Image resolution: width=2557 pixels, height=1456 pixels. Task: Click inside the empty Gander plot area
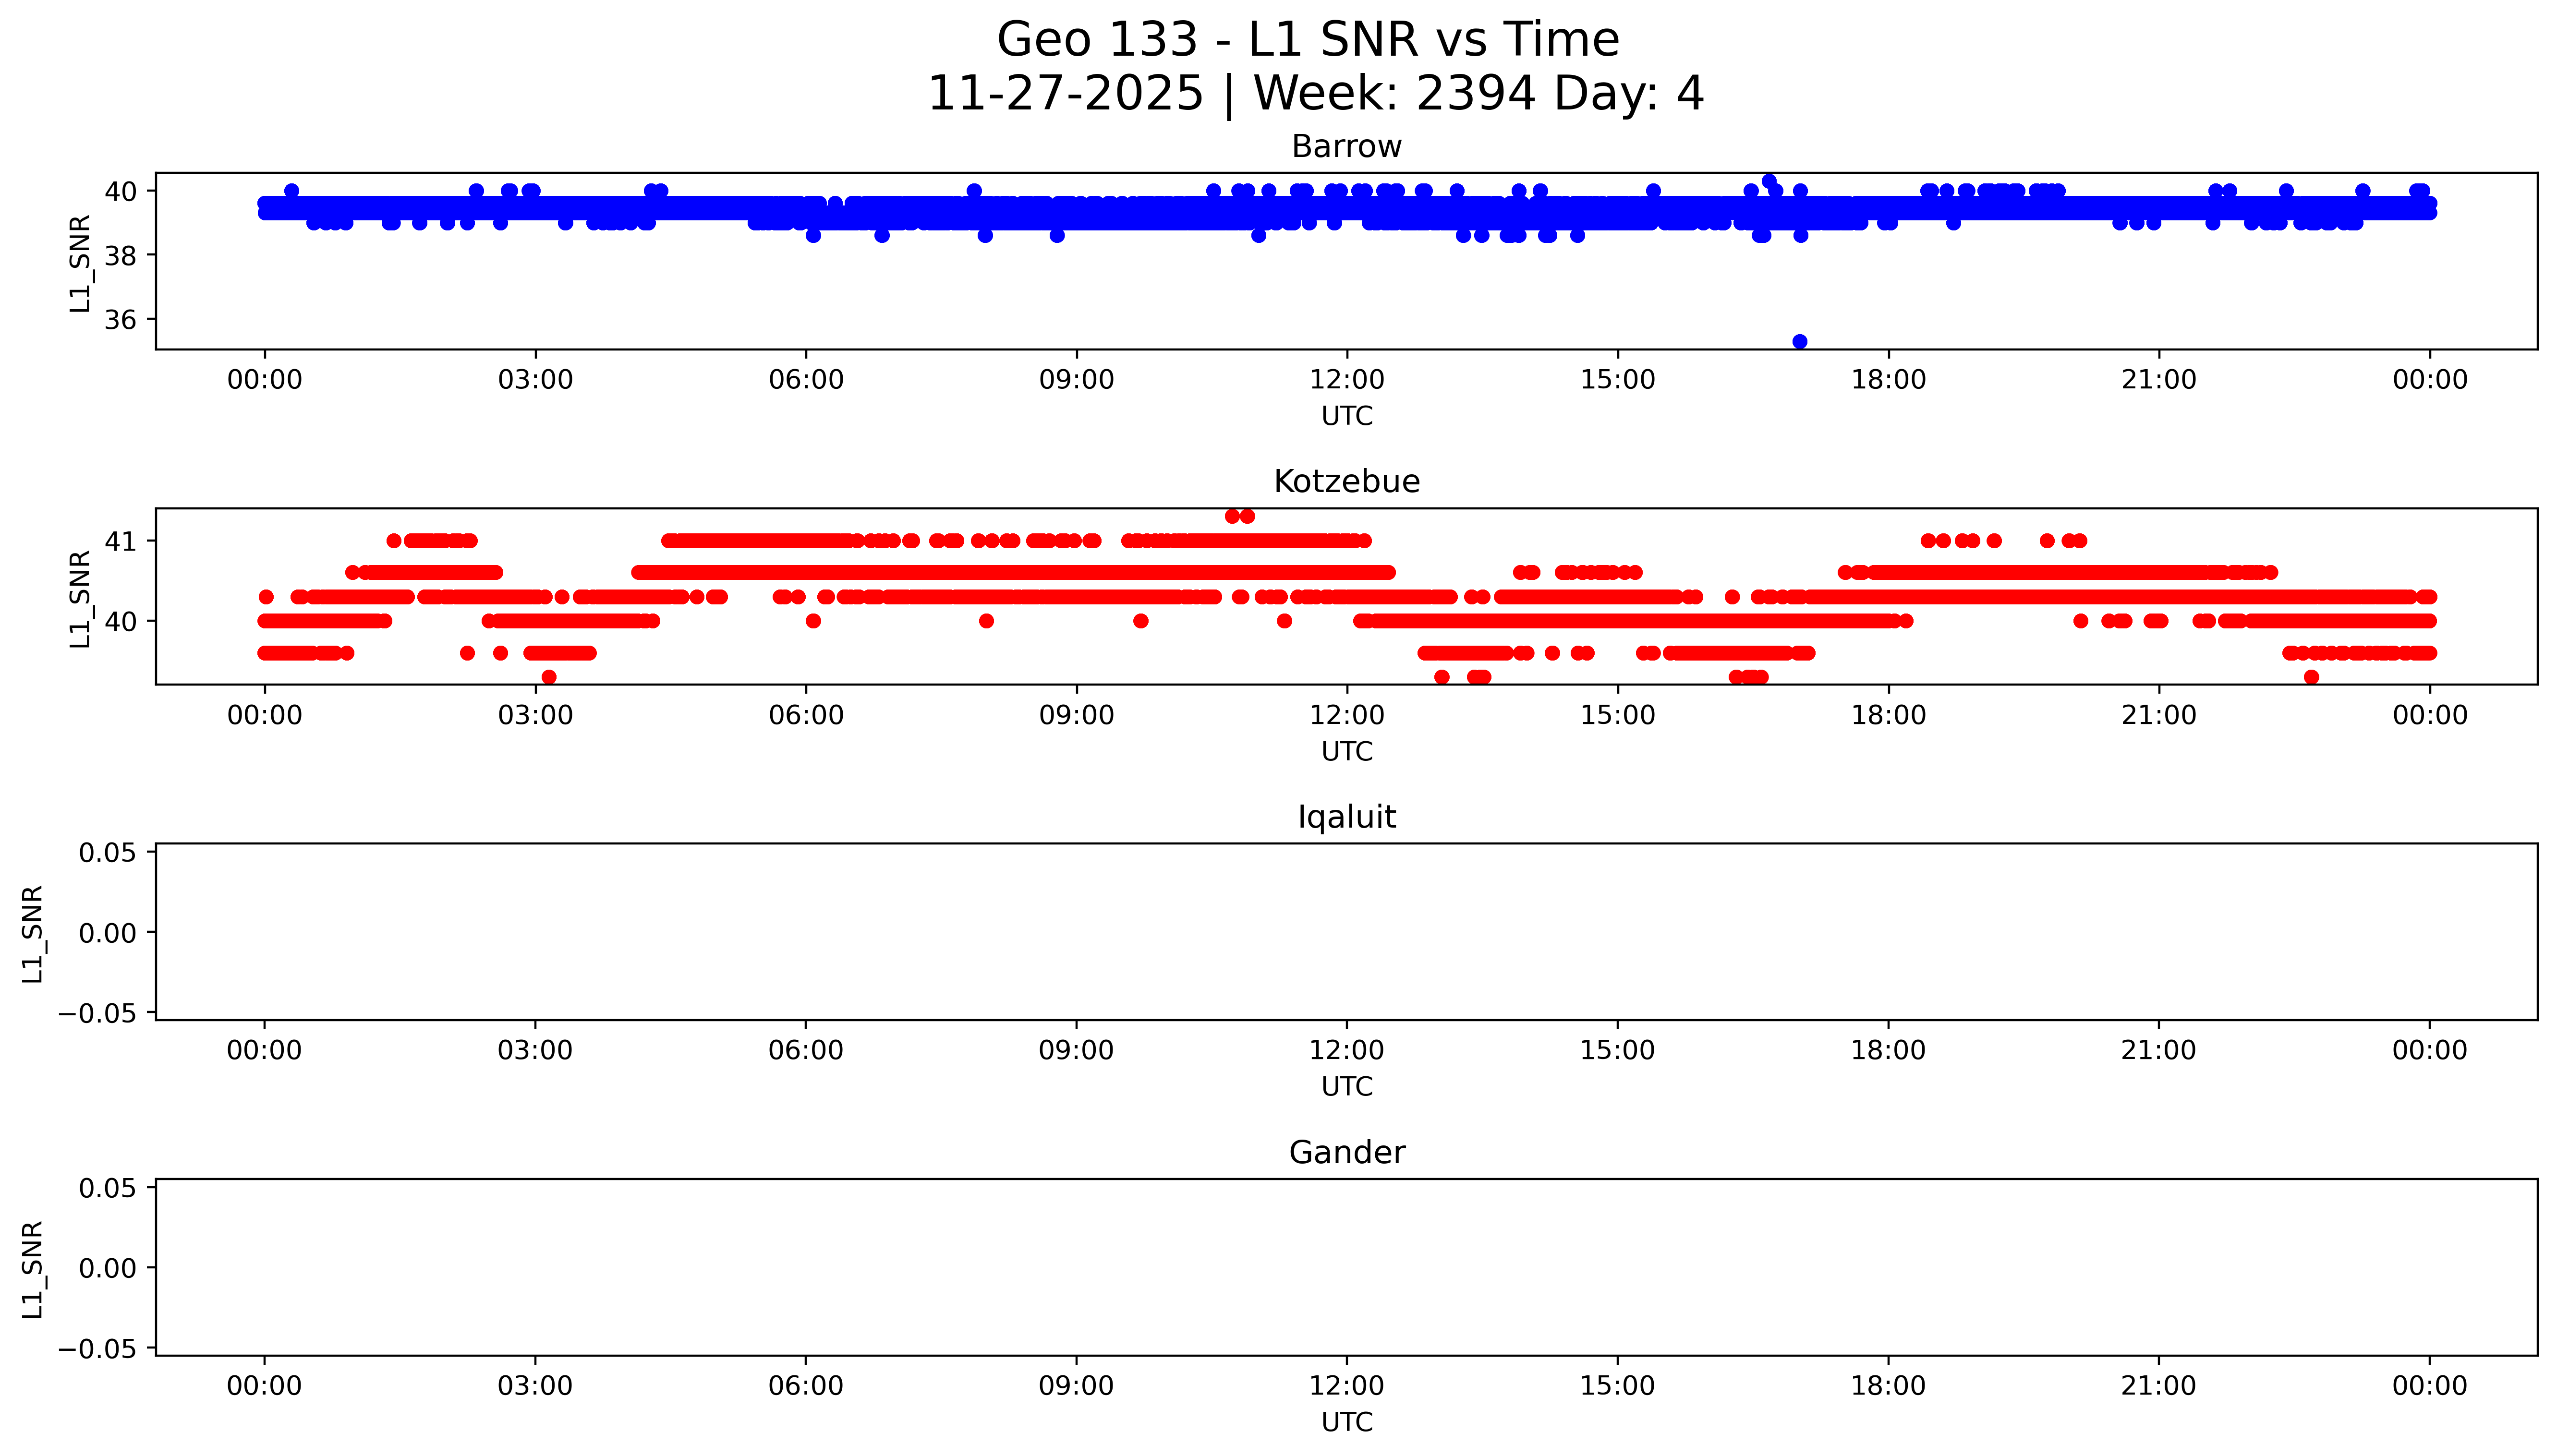point(1346,1267)
